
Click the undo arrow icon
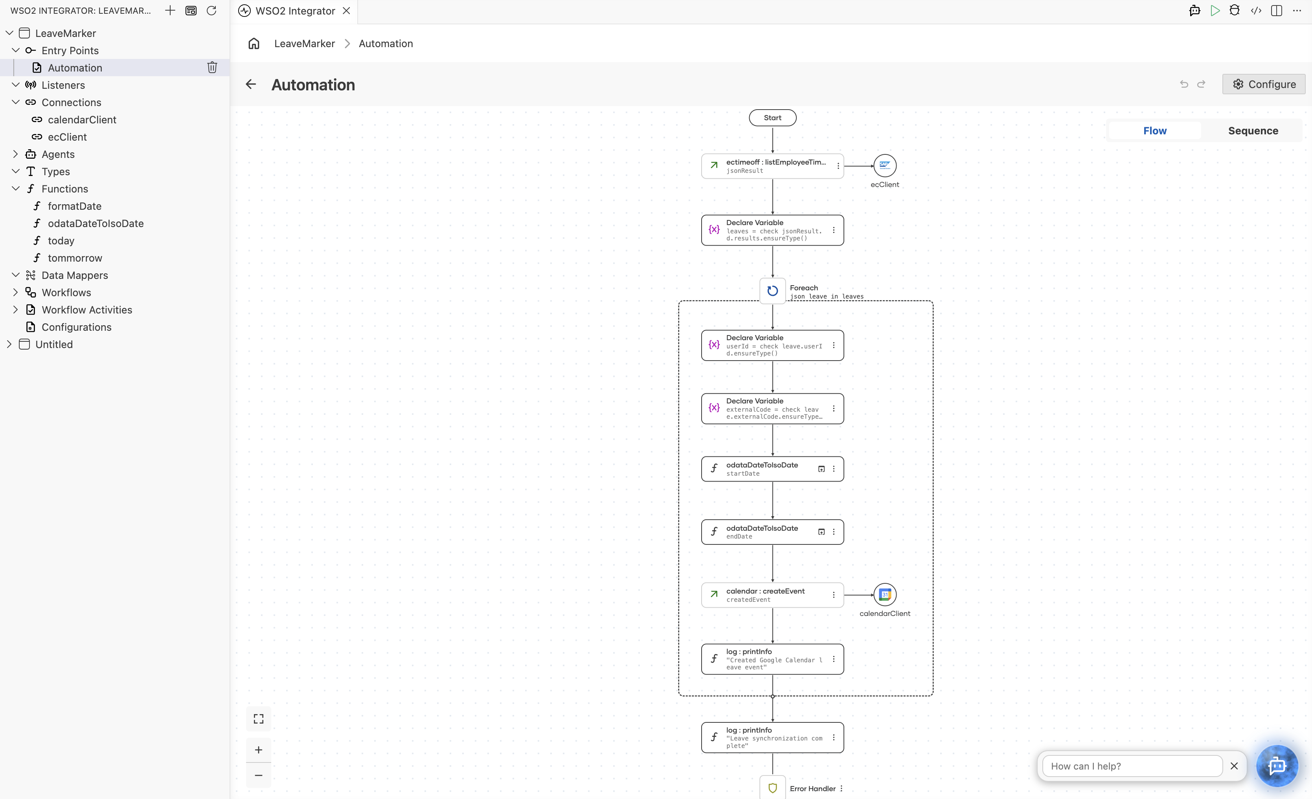(1184, 84)
